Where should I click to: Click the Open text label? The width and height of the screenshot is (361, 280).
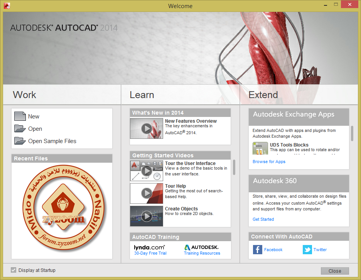click(35, 129)
